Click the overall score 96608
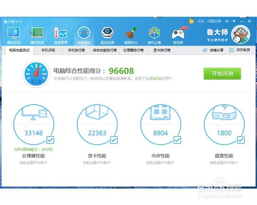The height and width of the screenshot is (205, 257). tap(121, 71)
